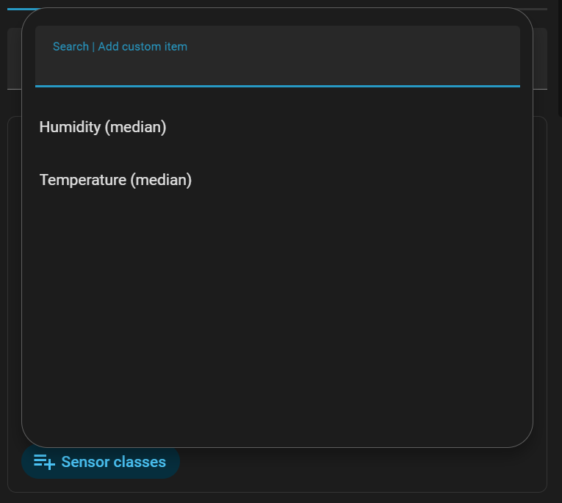Choose the Temperature (median) option

[x=115, y=180]
